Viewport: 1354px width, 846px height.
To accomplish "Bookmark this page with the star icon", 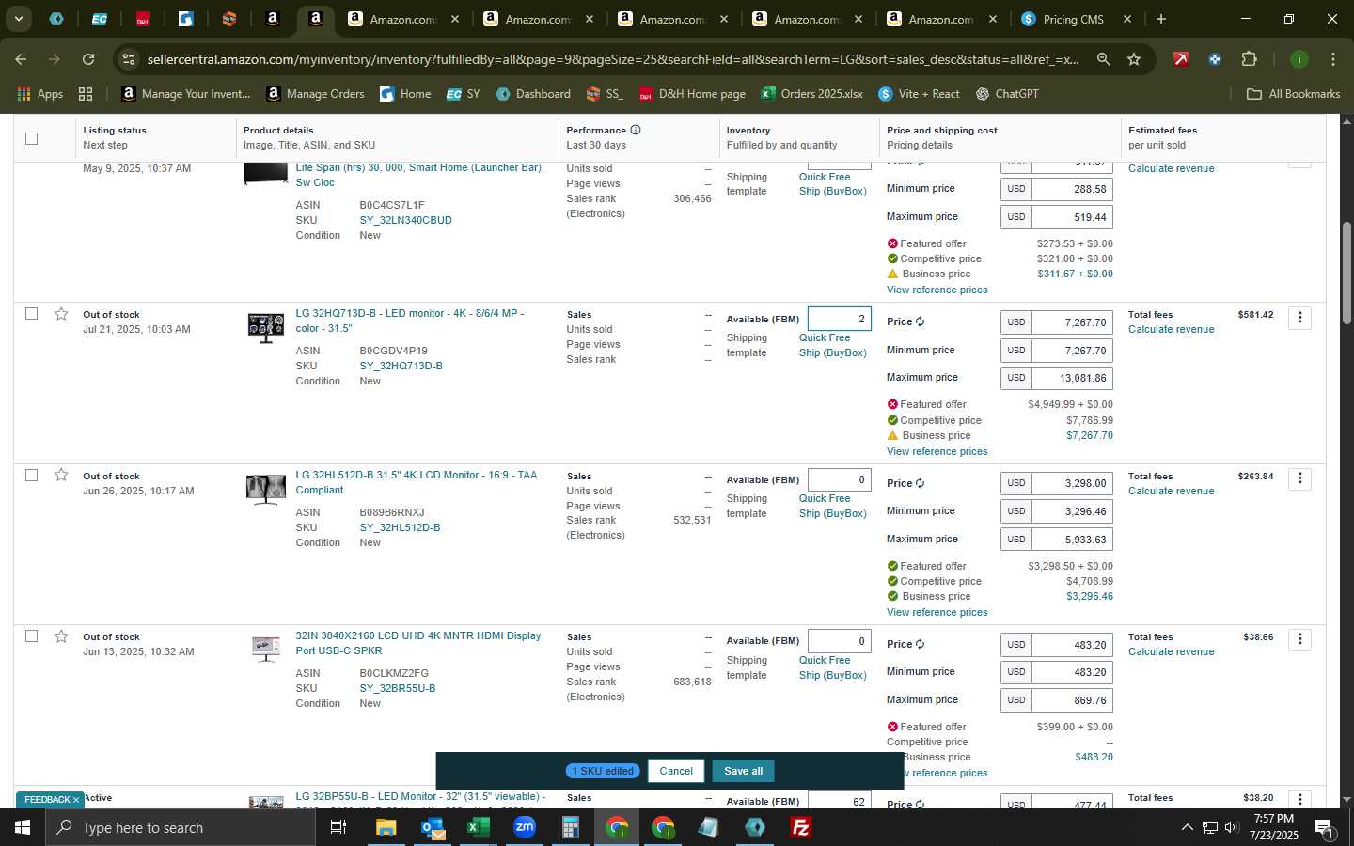I will click(x=1134, y=59).
